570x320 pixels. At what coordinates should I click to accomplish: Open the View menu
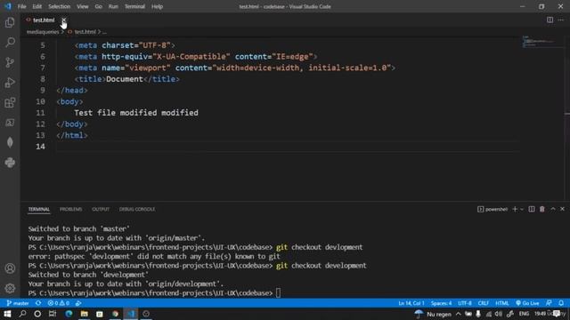(x=83, y=6)
